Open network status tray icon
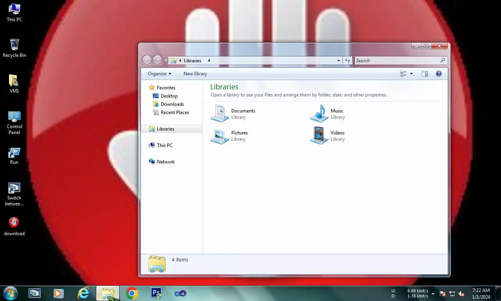501x301 pixels. tap(452, 294)
